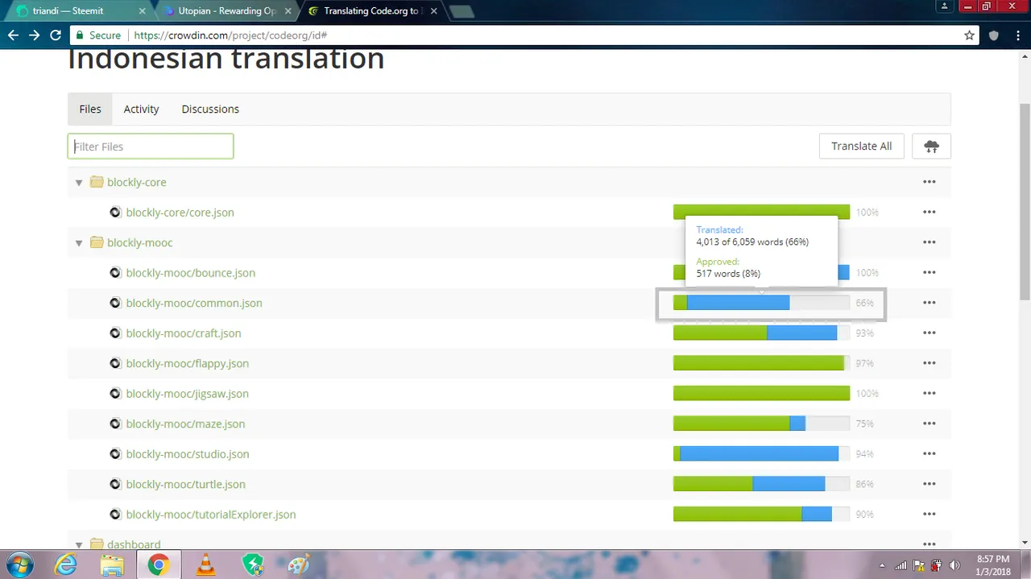The height and width of the screenshot is (579, 1031).
Task: Open options menu for tutorialExplorer.json row
Action: coord(930,515)
